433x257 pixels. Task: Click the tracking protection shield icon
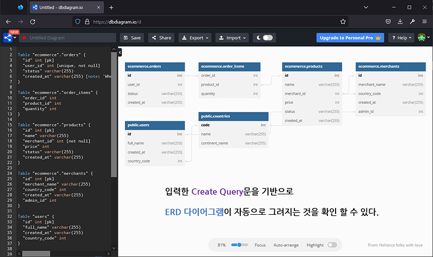tap(78, 22)
